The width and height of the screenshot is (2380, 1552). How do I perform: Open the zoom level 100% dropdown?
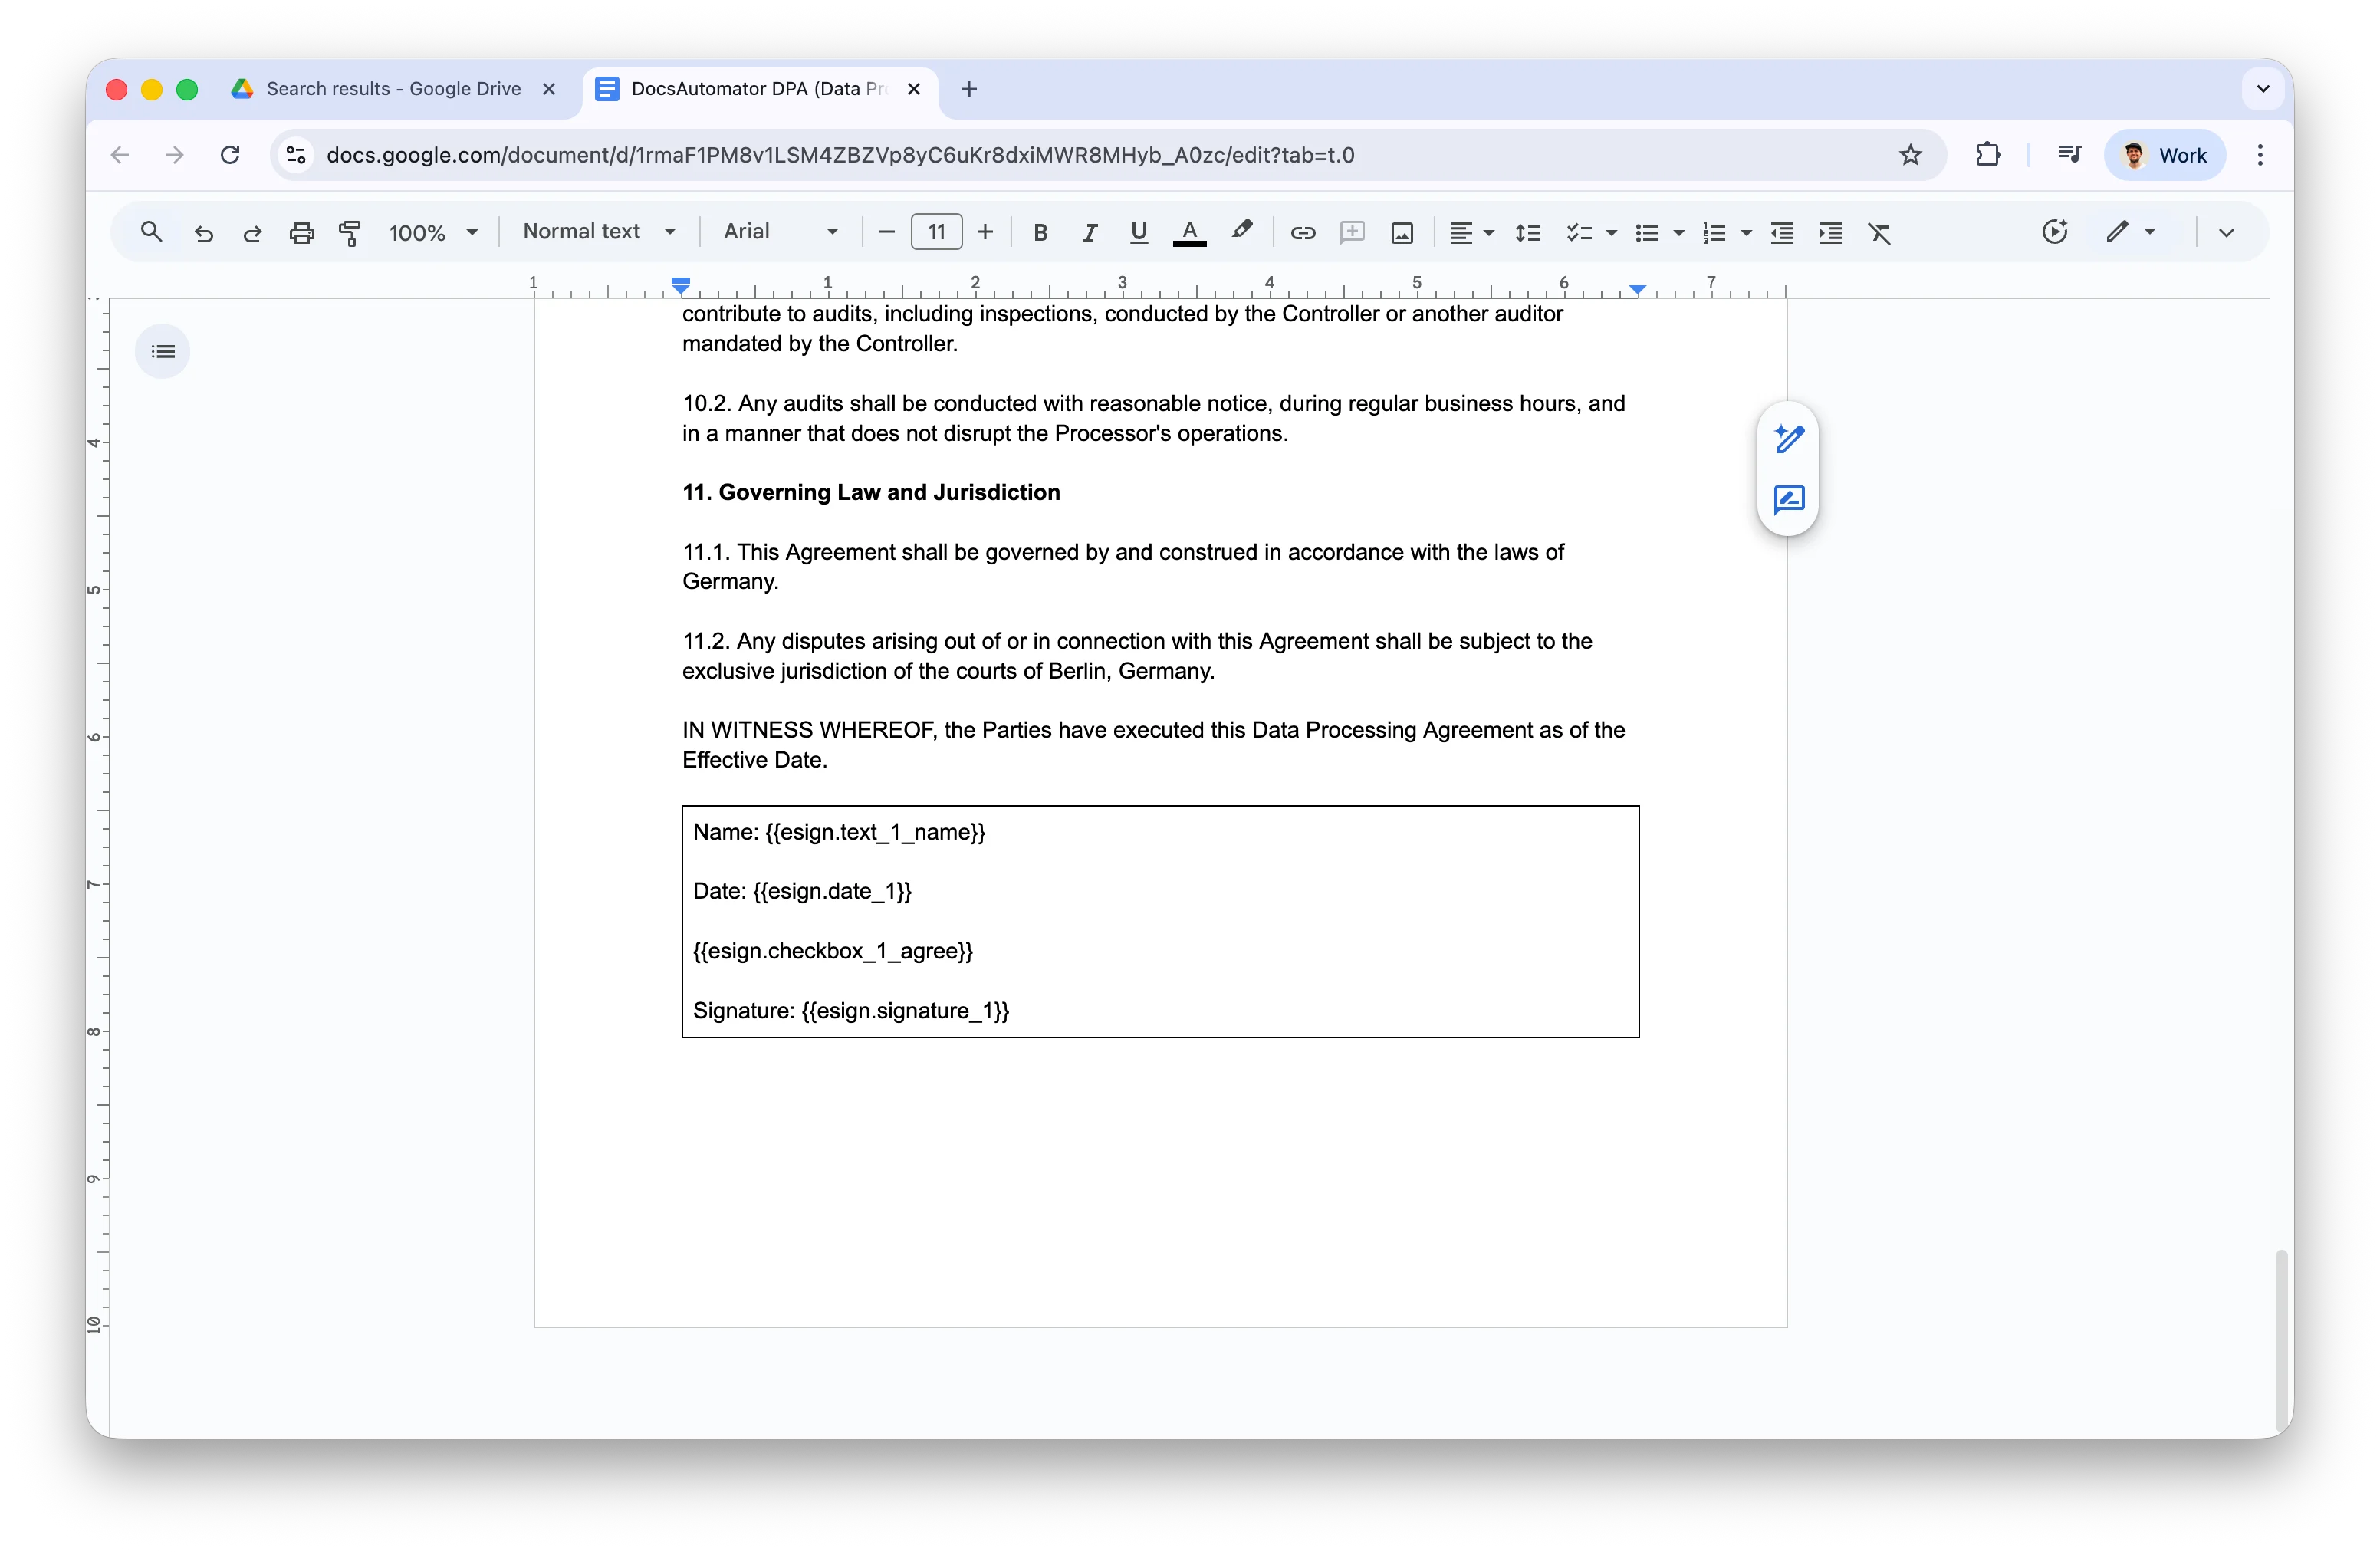[x=433, y=233]
